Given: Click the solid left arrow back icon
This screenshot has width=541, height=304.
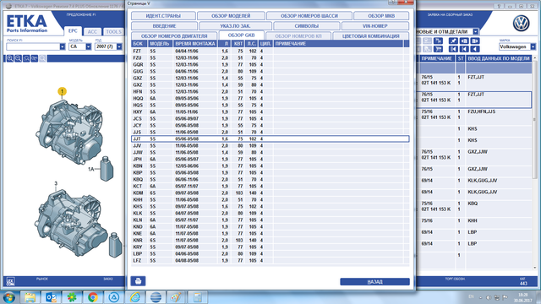Looking at the screenshot, I should click(x=475, y=49).
